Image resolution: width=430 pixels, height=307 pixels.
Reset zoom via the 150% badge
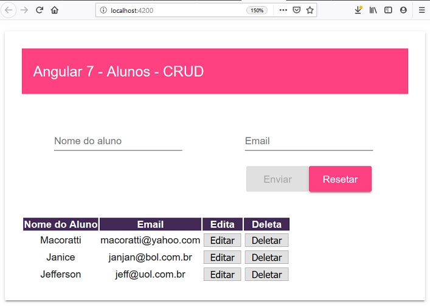(x=257, y=10)
